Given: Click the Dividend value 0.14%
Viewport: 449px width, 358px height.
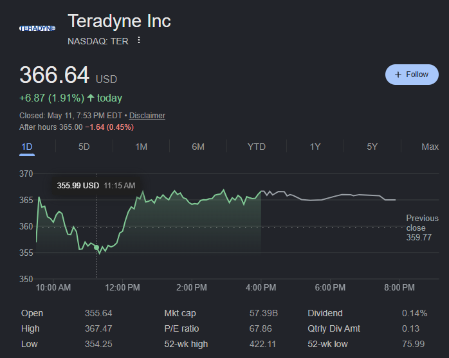Looking at the screenshot, I should point(414,313).
